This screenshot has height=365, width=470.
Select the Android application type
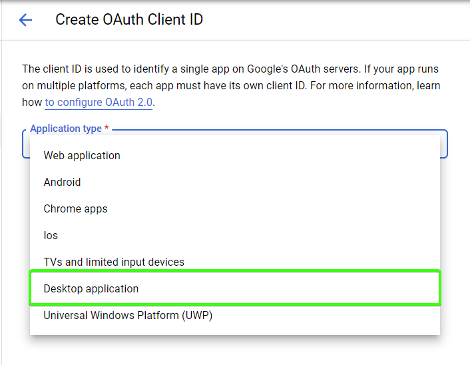coord(235,182)
